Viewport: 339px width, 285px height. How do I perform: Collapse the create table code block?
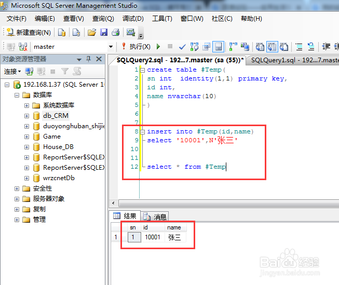coord(142,70)
